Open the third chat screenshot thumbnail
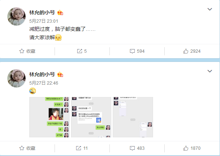Image resolution: width=220 pixels, height=156 pixels. pyautogui.click(x=133, y=117)
